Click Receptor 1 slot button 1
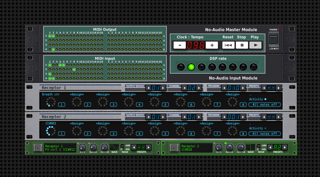Viewport: 320px width, 177px height. [x=62, y=105]
